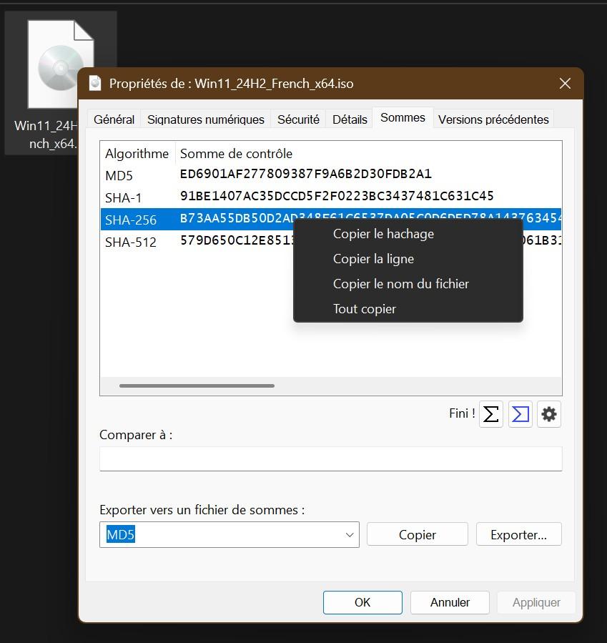Viewport: 607px width, 643px height.
Task: Click the Algorithme column header
Action: [137, 153]
